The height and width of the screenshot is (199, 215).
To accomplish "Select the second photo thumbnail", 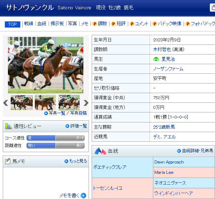I will [x=45, y=102].
